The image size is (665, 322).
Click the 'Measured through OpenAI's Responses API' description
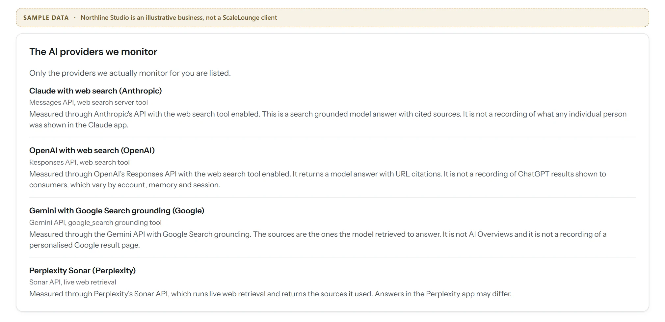pyautogui.click(x=318, y=179)
